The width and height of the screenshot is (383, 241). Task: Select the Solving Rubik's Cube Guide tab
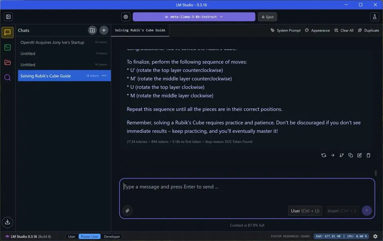pyautogui.click(x=140, y=30)
